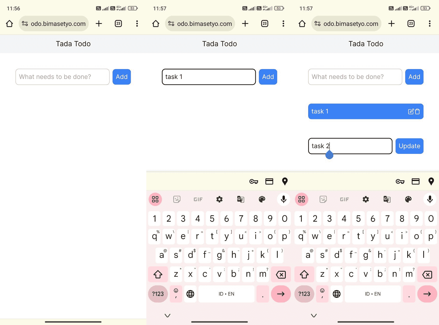Tap the home icon in the 11:56 screen

9,24
